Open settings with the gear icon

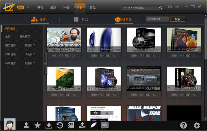197,125
